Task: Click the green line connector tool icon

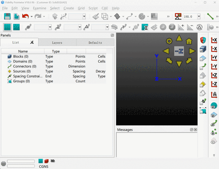Action: pyautogui.click(x=210, y=16)
